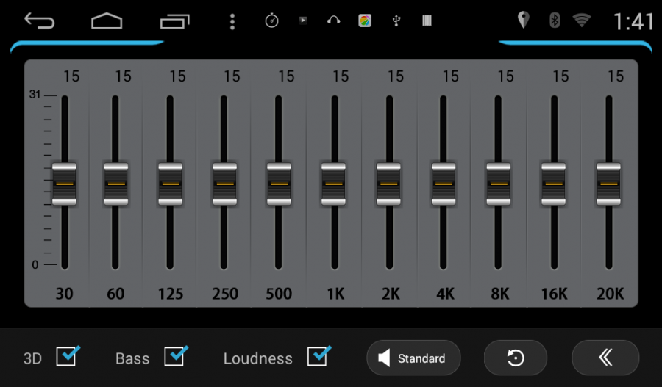Tap the Android back arrow icon

39,21
